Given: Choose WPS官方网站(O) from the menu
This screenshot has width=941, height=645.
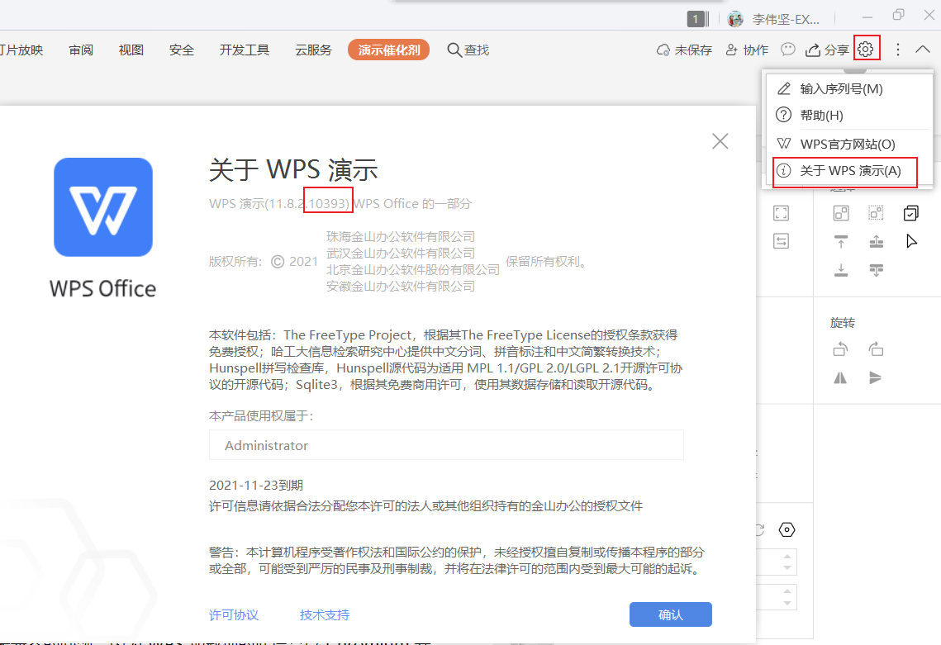Looking at the screenshot, I should tap(848, 144).
